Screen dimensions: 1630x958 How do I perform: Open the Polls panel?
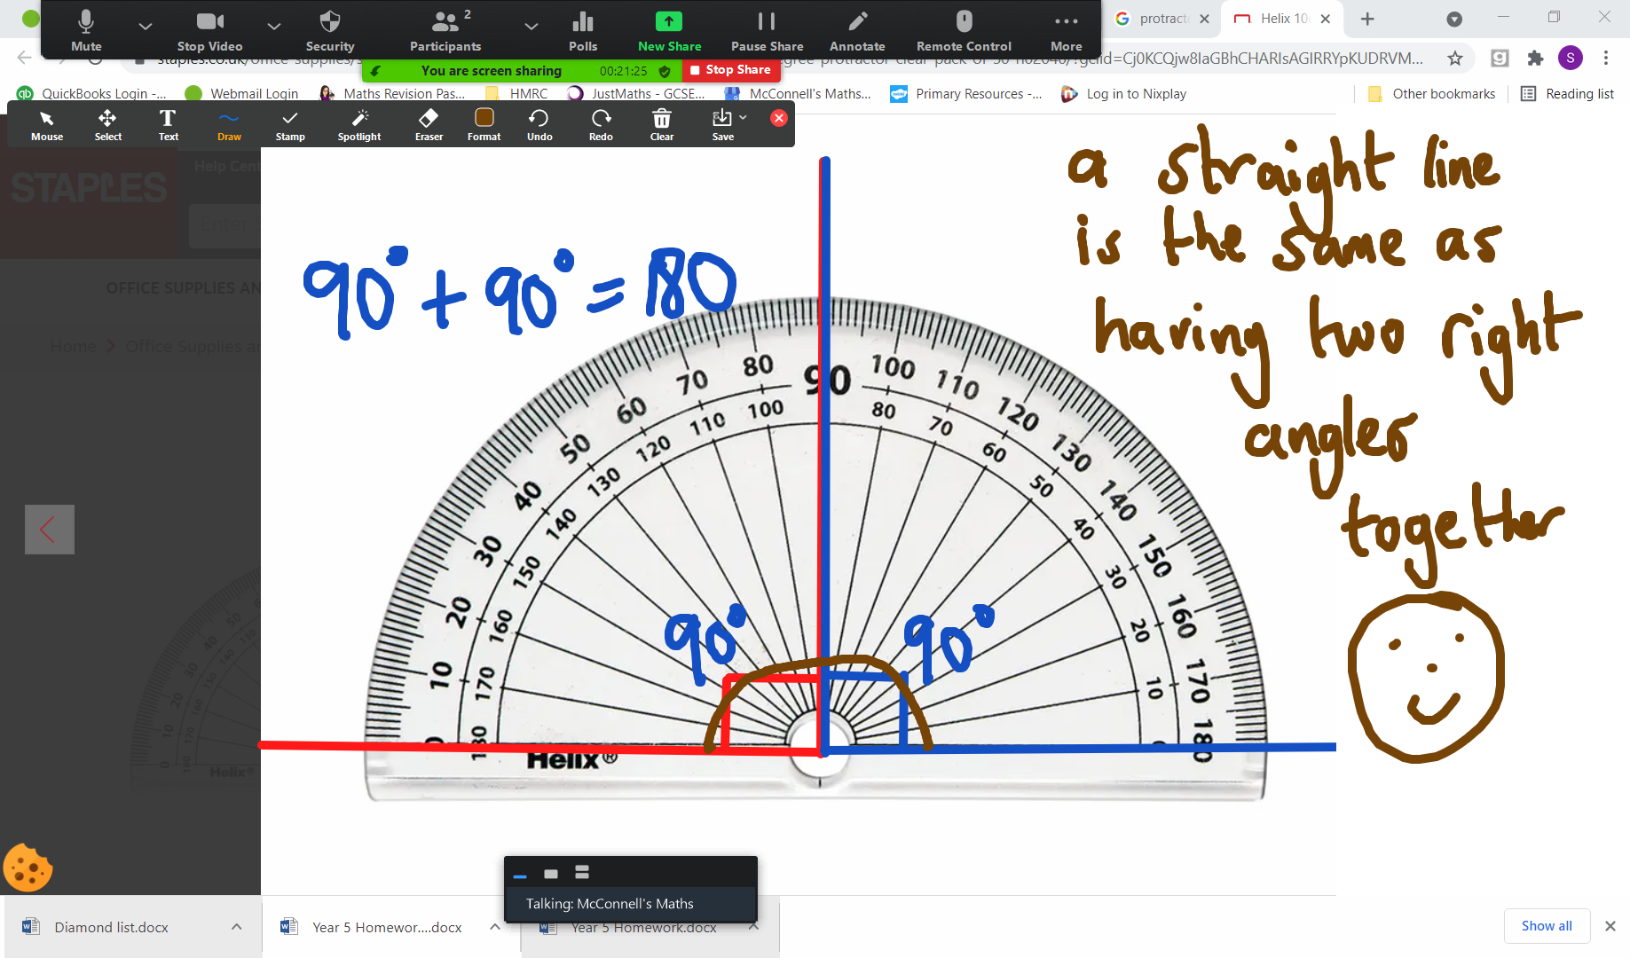point(582,30)
